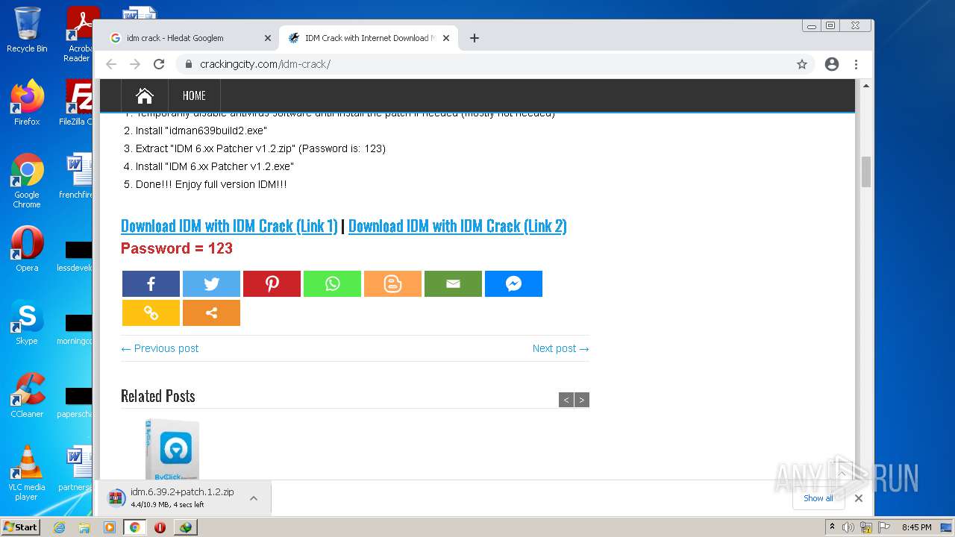
Task: Go to site home via house icon
Action: 145,95
